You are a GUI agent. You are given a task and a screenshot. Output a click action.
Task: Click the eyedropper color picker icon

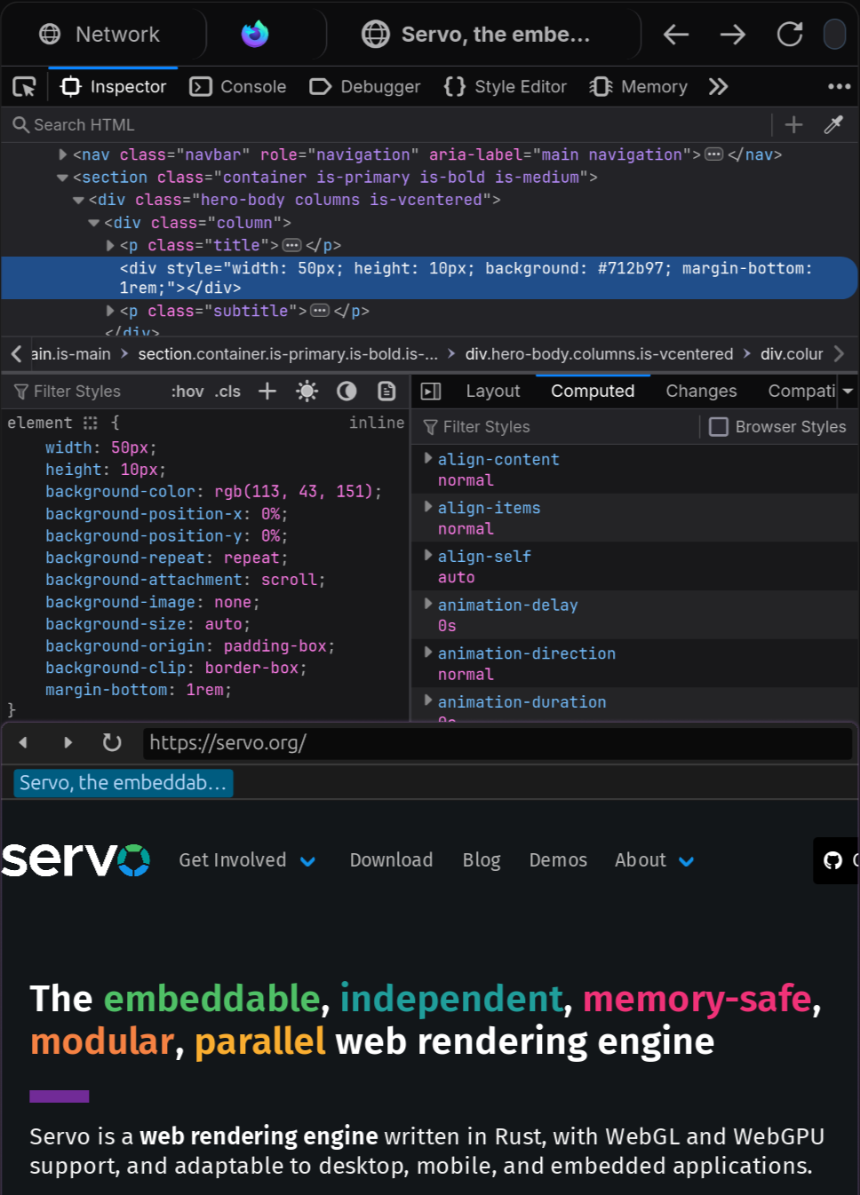click(833, 125)
